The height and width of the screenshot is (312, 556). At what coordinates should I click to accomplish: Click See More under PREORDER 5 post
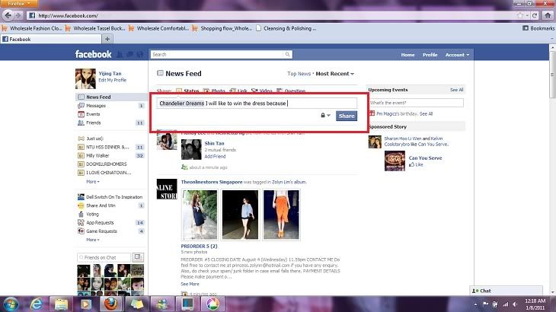[190, 284]
